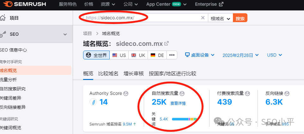Clear the domain search field with X

203,18
